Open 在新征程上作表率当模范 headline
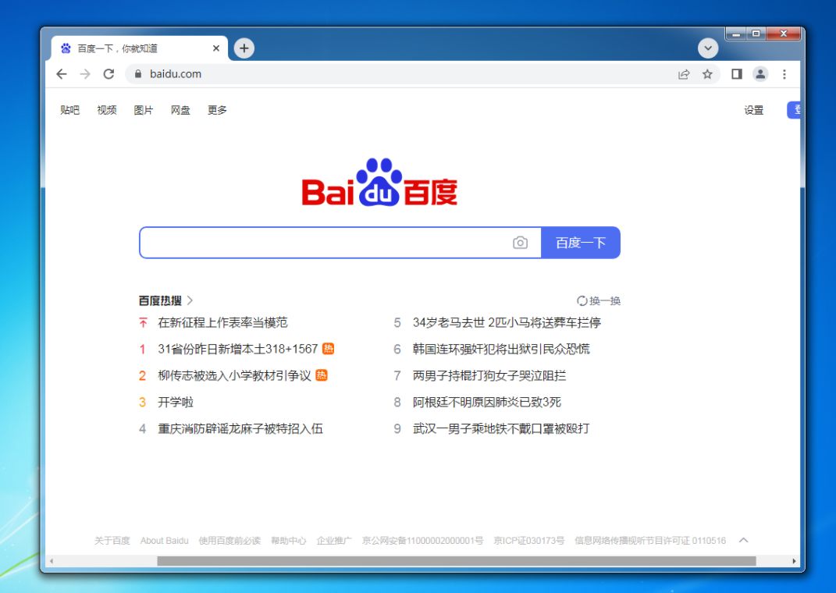The height and width of the screenshot is (593, 836). point(223,323)
